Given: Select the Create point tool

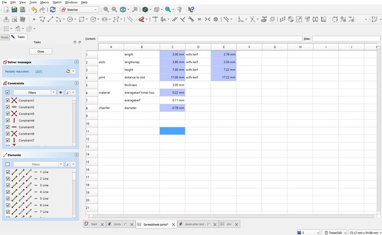Looking at the screenshot, I should click(34, 19).
